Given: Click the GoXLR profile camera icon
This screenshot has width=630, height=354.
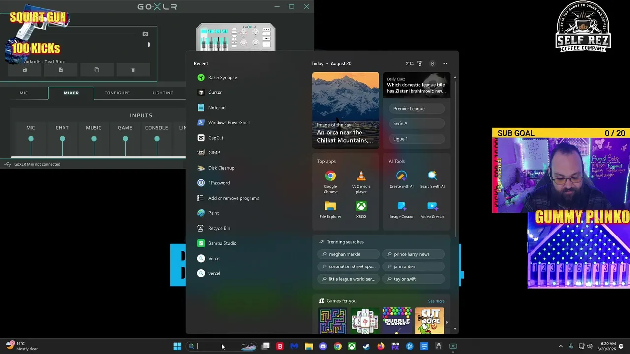Looking at the screenshot, I should [x=145, y=34].
